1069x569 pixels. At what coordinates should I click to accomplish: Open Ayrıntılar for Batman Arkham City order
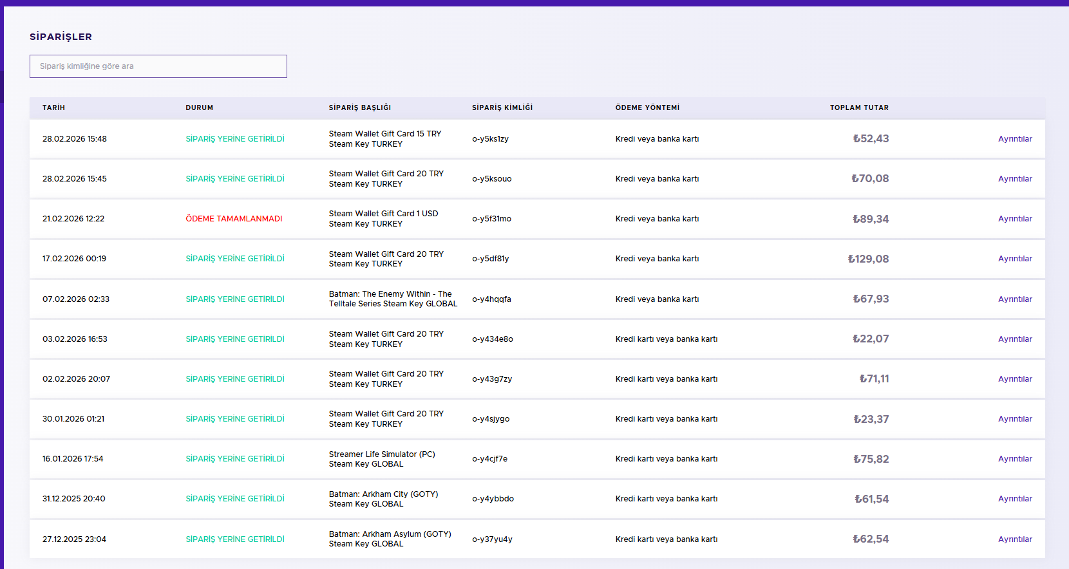point(1015,499)
